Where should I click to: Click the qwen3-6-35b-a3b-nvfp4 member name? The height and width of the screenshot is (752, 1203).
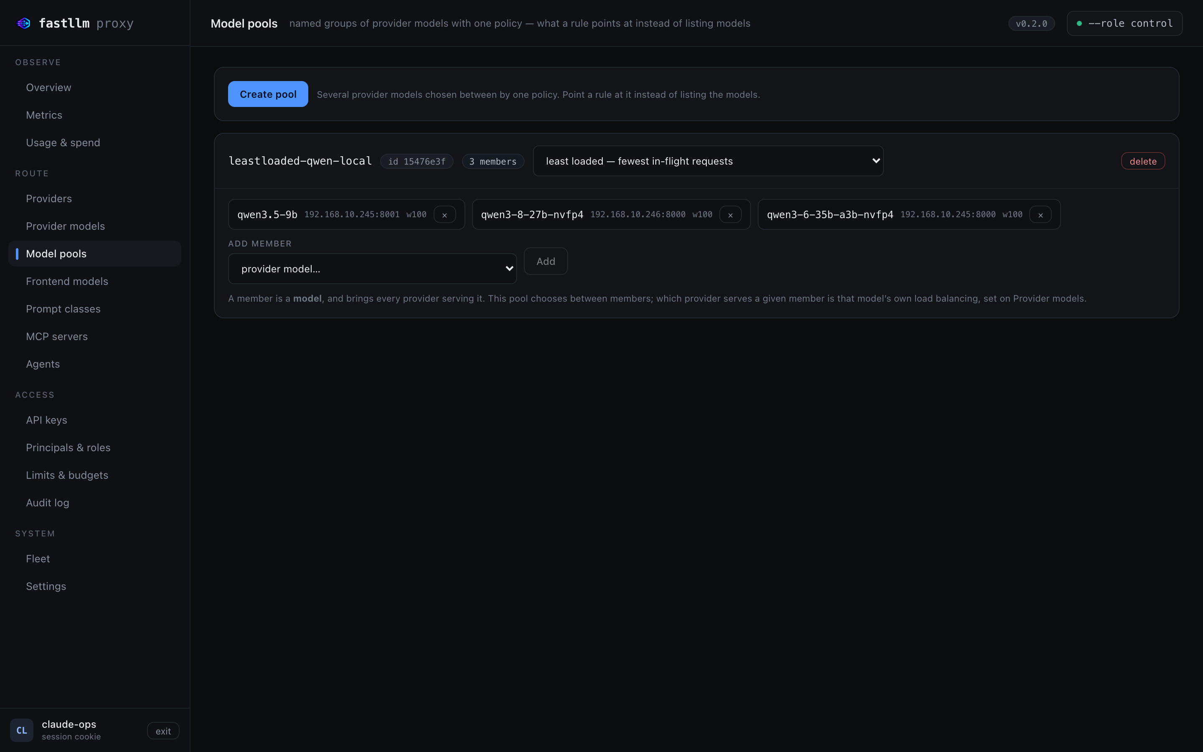pyautogui.click(x=830, y=214)
